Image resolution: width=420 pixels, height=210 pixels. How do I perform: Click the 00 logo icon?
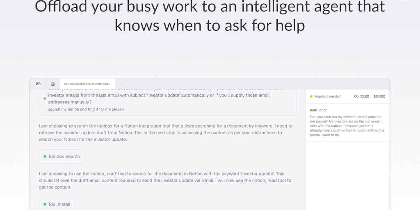[38, 84]
